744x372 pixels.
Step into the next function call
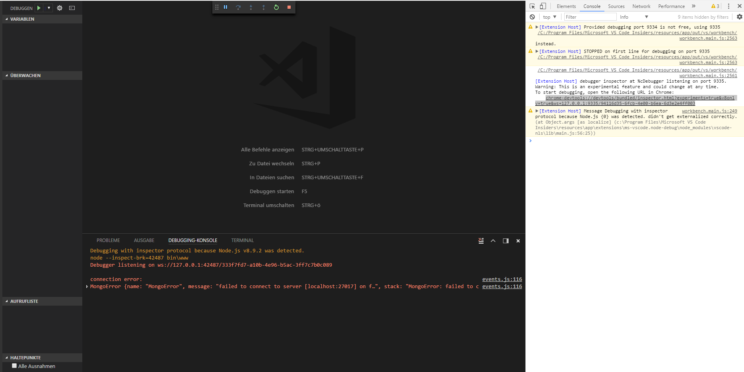pos(251,7)
